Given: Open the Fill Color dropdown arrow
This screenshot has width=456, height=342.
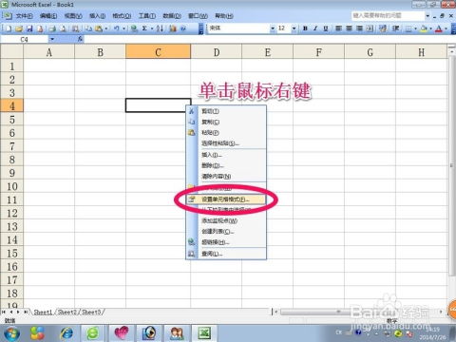Looking at the screenshot, I should [x=430, y=28].
